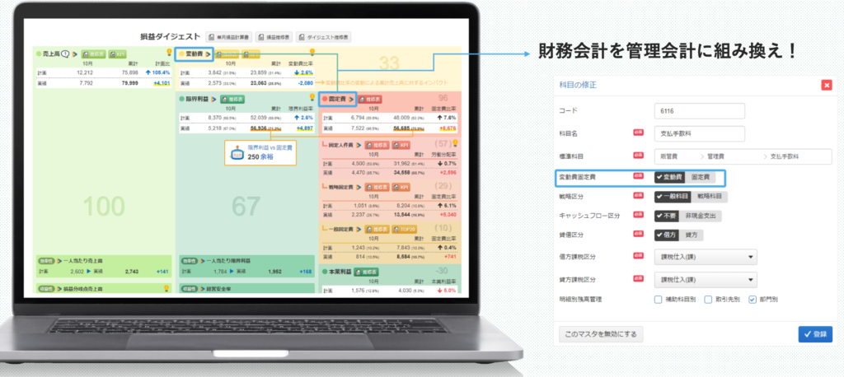Enable the 取引先別 checkbox

click(x=708, y=300)
